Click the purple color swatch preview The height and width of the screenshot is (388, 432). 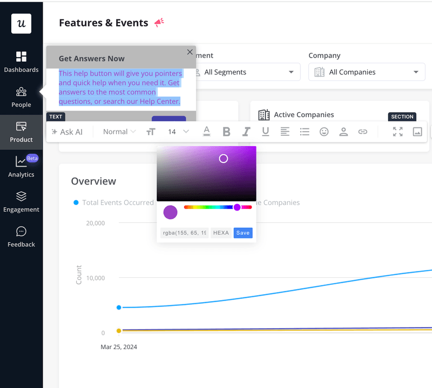[170, 212]
